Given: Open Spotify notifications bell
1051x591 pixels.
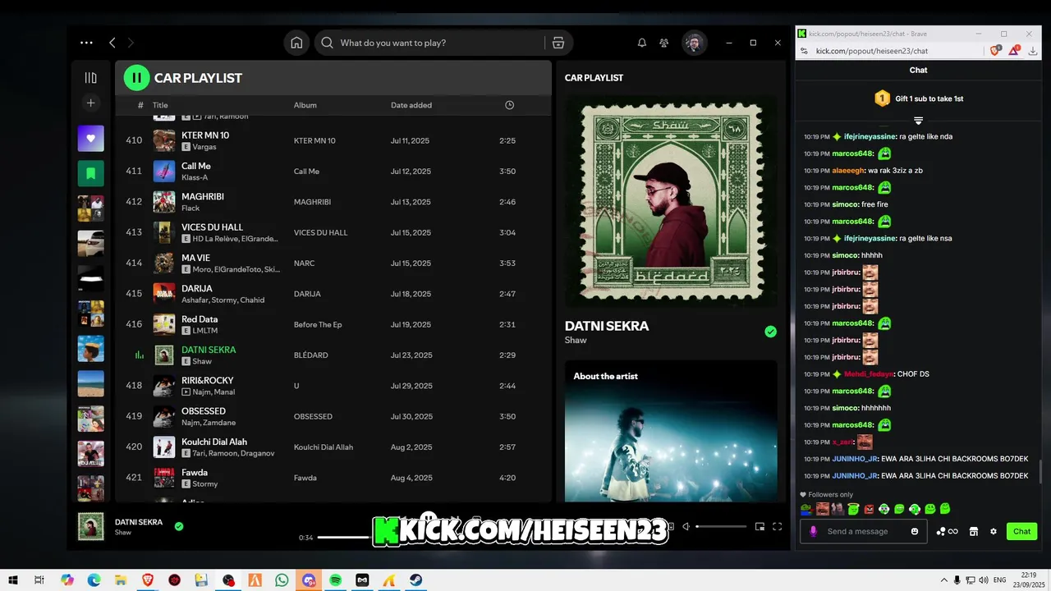Looking at the screenshot, I should click(x=642, y=43).
